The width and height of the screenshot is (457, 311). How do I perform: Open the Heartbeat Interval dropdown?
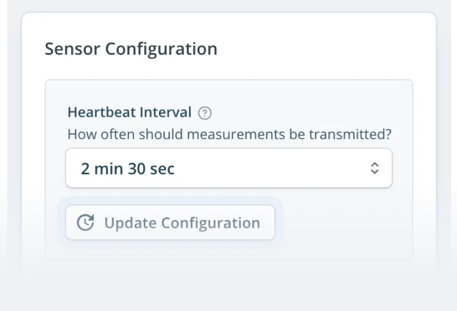click(228, 168)
